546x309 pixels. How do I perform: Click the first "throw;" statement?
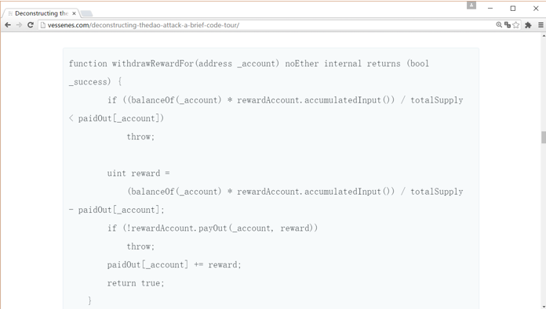(x=140, y=136)
